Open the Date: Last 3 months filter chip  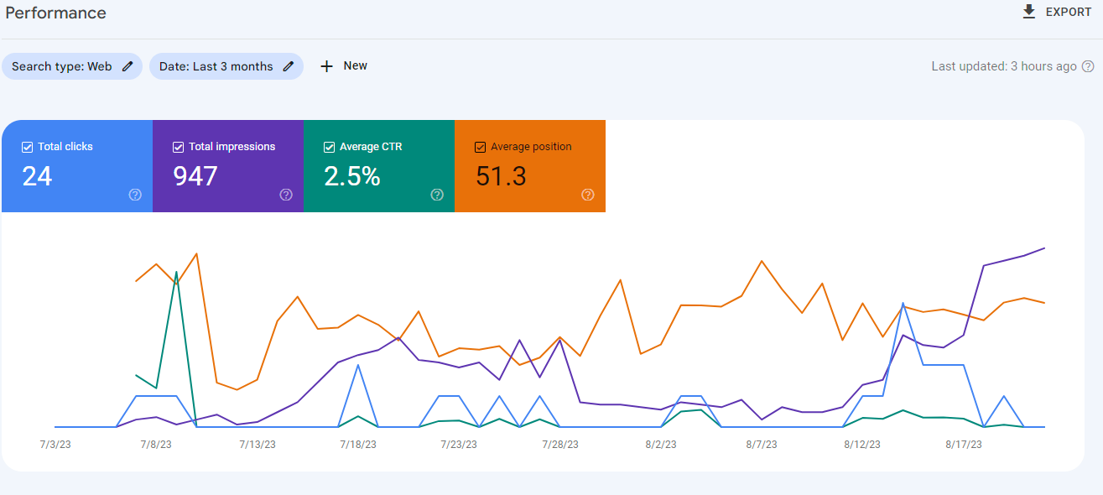[226, 66]
